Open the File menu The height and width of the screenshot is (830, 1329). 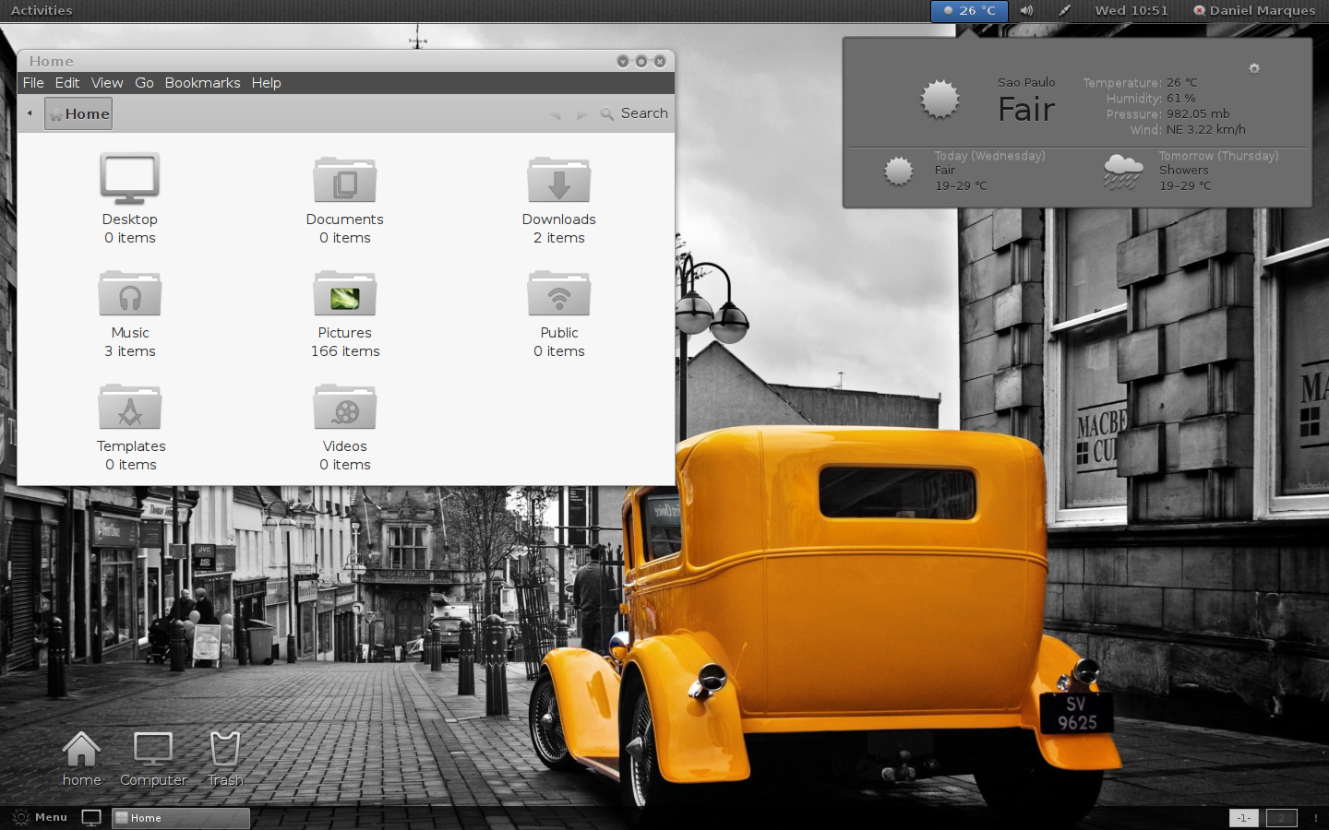click(33, 83)
